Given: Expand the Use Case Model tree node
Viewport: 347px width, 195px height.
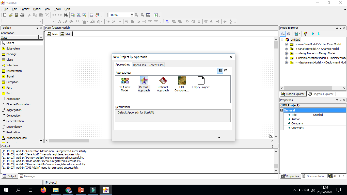Looking at the screenshot, I should (x=287, y=44).
